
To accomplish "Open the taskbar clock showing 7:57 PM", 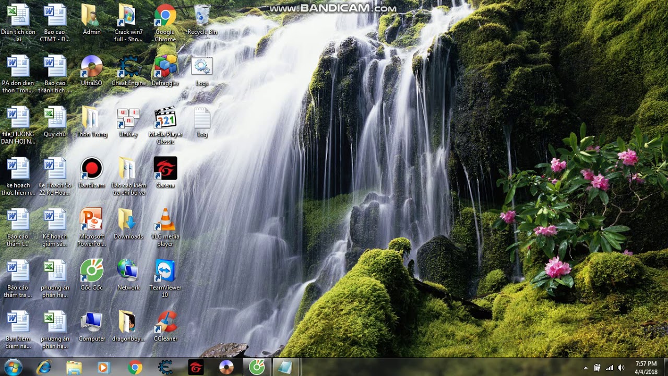I will click(x=646, y=368).
